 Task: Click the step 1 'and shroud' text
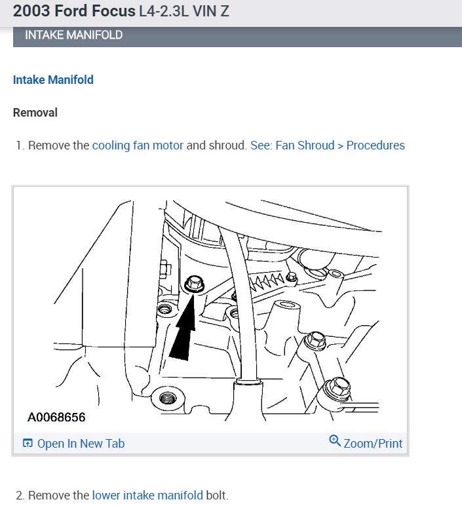pos(217,146)
